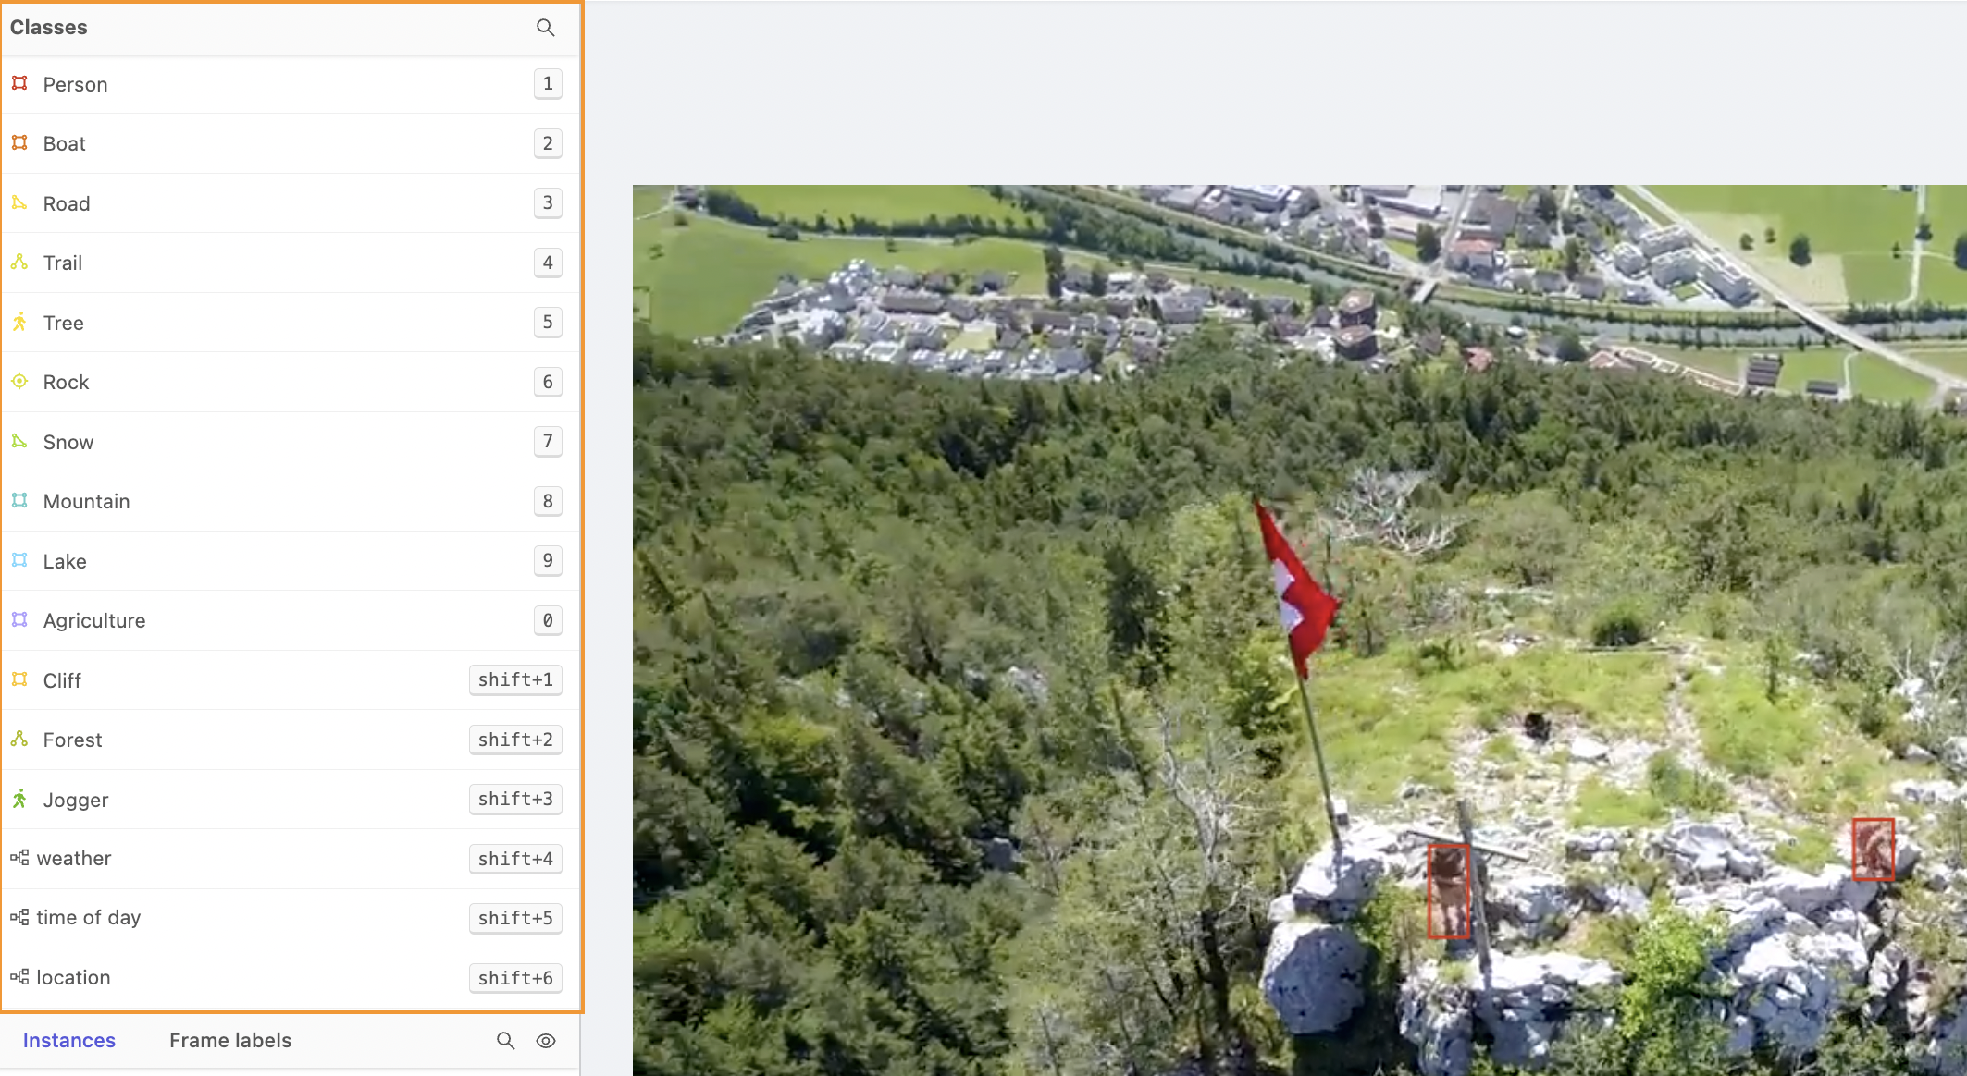Click the Lake hotkey badge 9
Image resolution: width=1967 pixels, height=1076 pixels.
[x=548, y=560]
